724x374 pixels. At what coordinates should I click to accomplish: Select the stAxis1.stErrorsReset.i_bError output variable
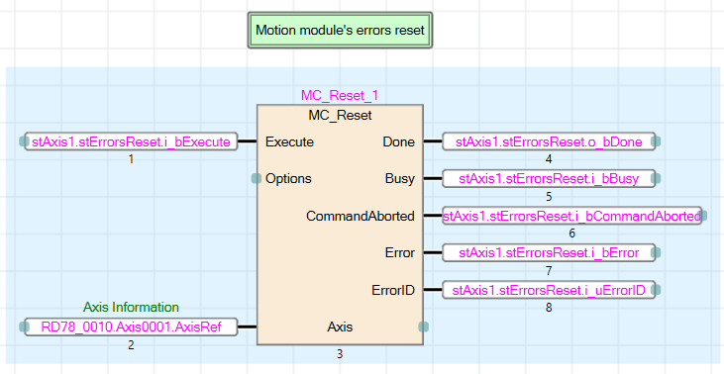point(549,252)
